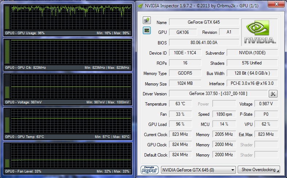Click the Device ID field 10DE - 11C4
Screen dimensions: 287x178
[185, 53]
